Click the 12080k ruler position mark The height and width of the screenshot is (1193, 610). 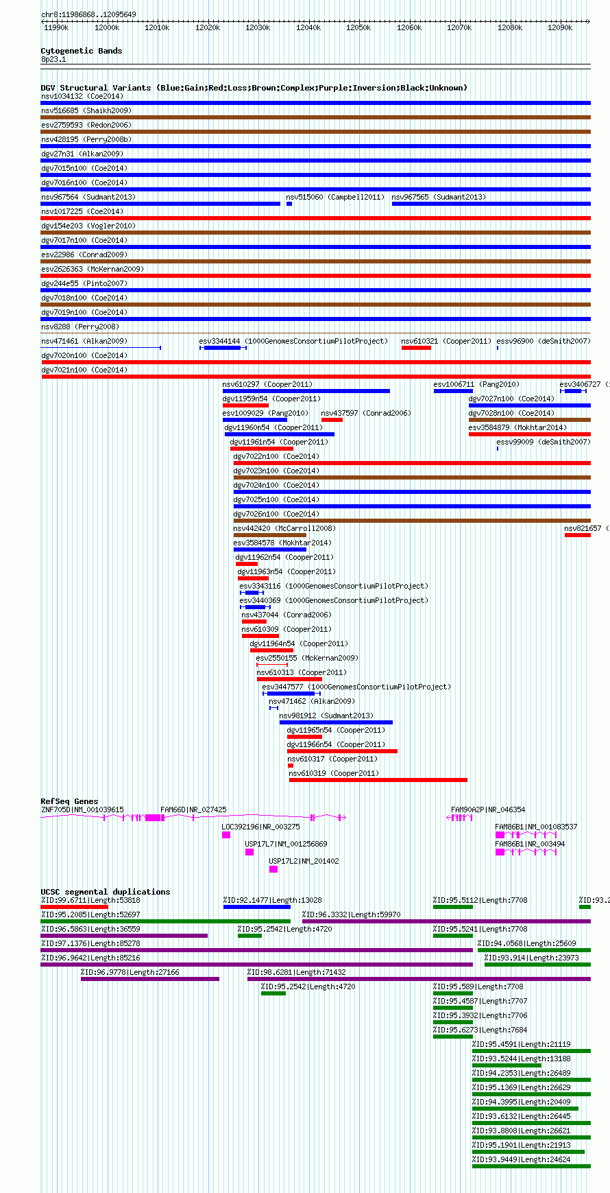(510, 27)
